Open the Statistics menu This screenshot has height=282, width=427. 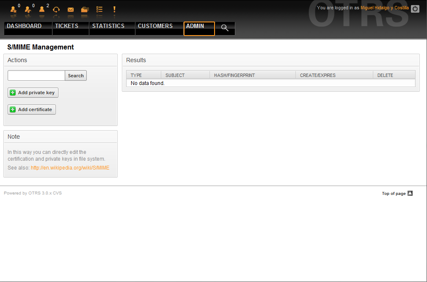[108, 26]
